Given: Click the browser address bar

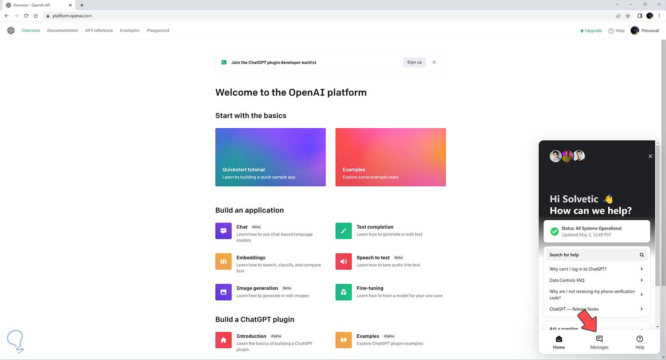Looking at the screenshot, I should 329,16.
